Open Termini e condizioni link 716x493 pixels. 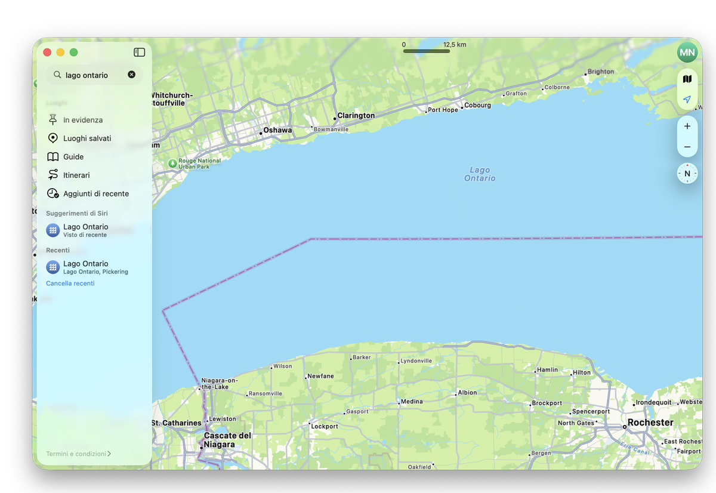click(78, 454)
